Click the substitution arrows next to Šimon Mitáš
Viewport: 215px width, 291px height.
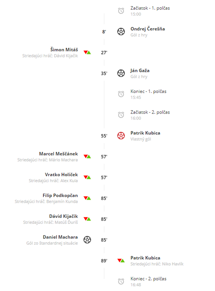coord(87,52)
